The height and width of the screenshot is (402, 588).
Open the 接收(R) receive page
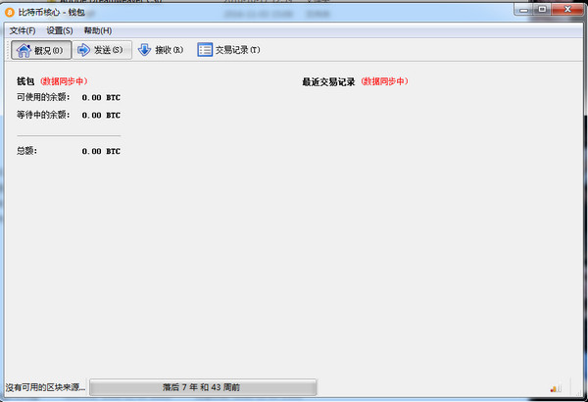click(x=162, y=50)
